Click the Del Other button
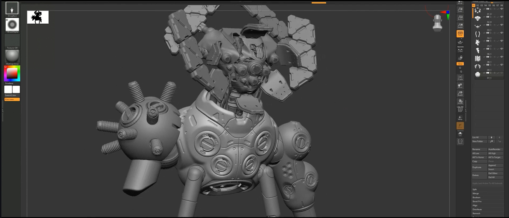 tap(496, 173)
